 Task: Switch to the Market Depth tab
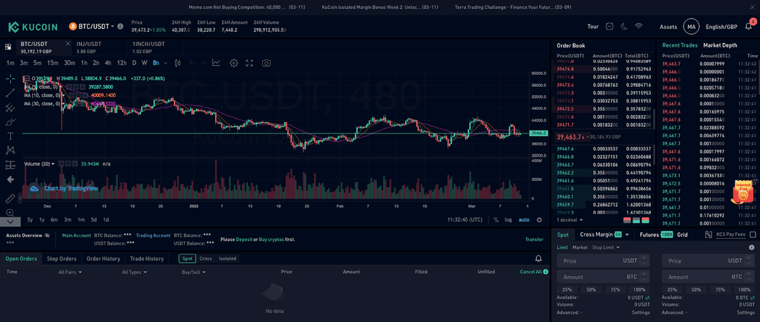click(720, 45)
